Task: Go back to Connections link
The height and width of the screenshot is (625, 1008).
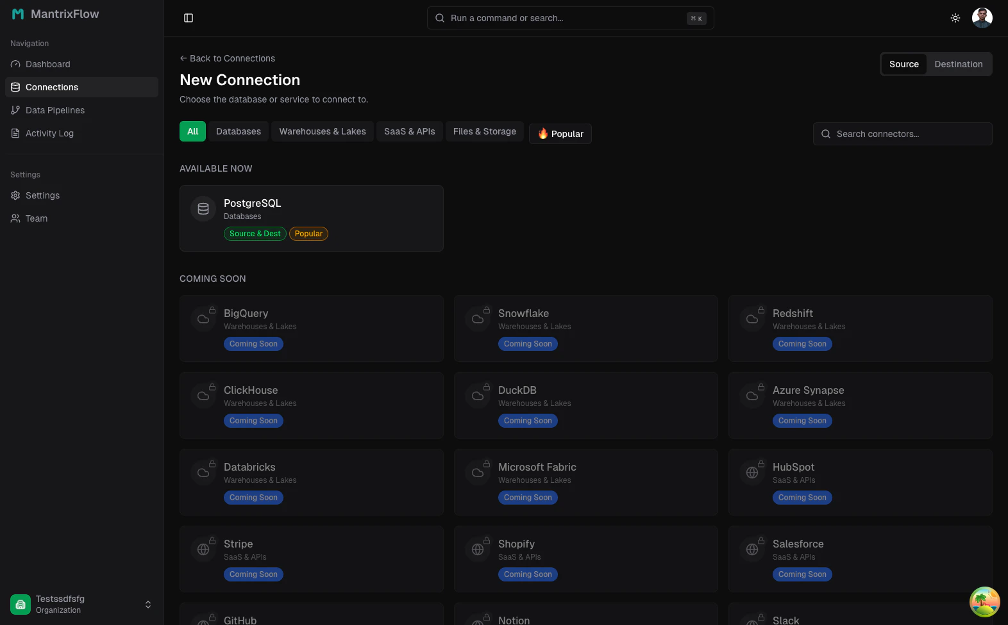Action: click(227, 58)
